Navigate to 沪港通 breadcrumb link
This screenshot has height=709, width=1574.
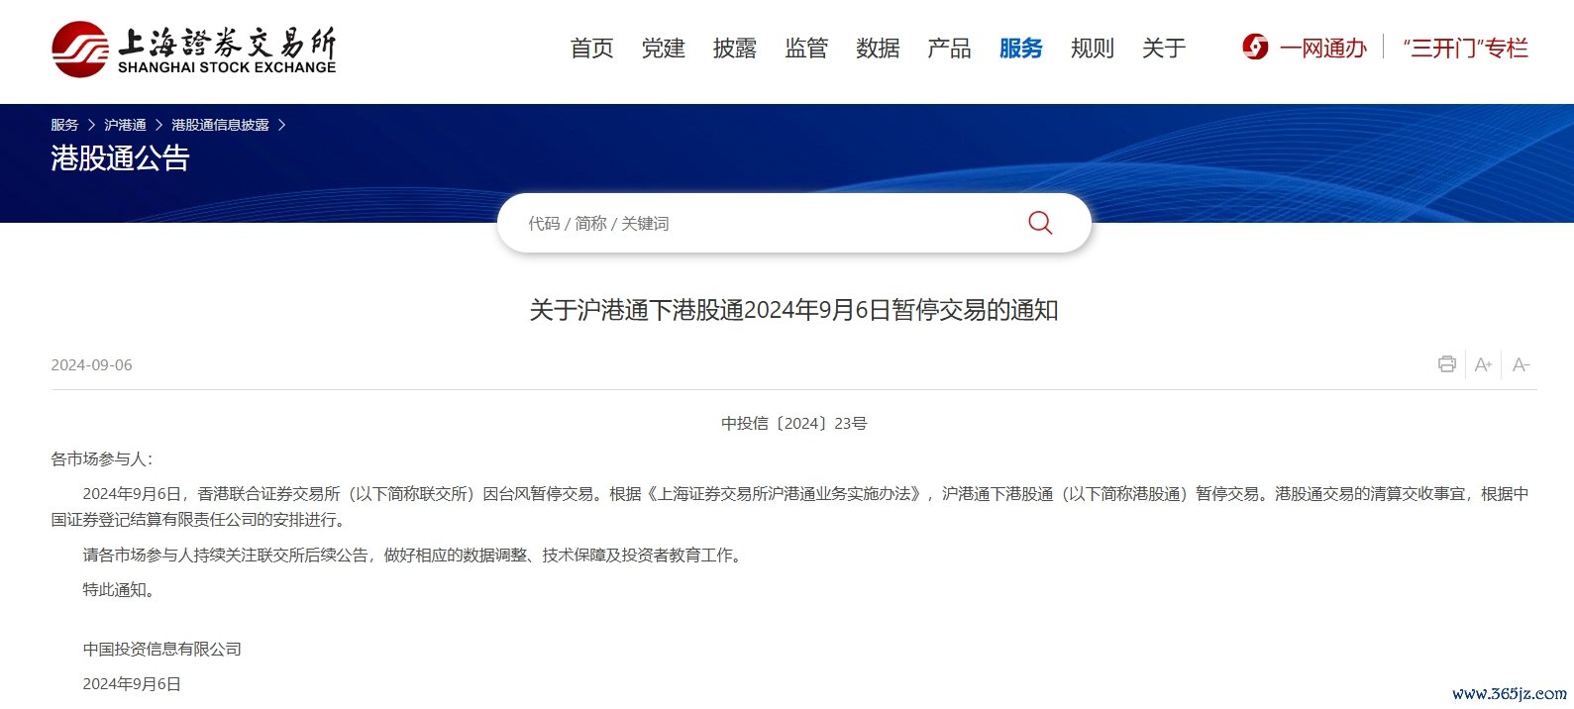click(125, 125)
